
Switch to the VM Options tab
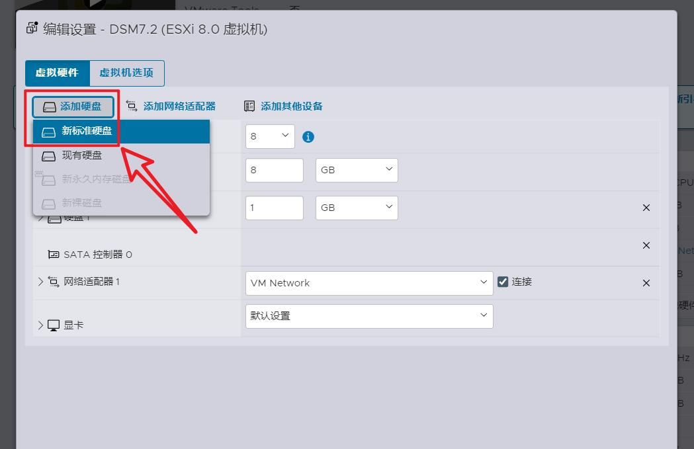click(x=126, y=73)
